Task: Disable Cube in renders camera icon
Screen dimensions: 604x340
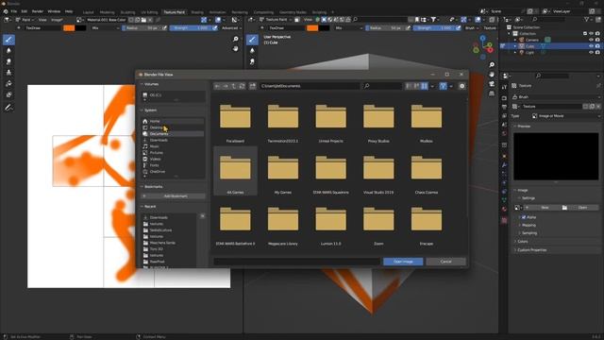Action: 597,46
